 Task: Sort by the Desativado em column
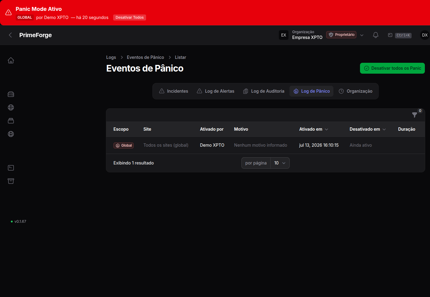coord(368,129)
